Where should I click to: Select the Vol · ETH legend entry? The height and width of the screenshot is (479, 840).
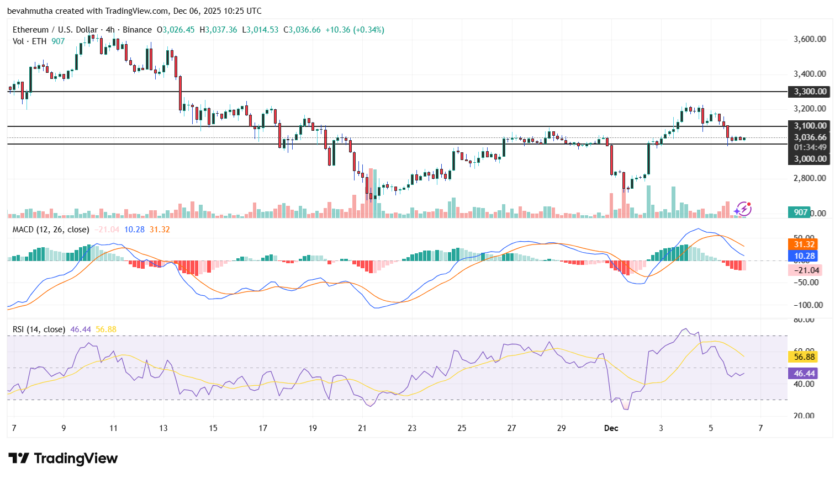tap(30, 41)
